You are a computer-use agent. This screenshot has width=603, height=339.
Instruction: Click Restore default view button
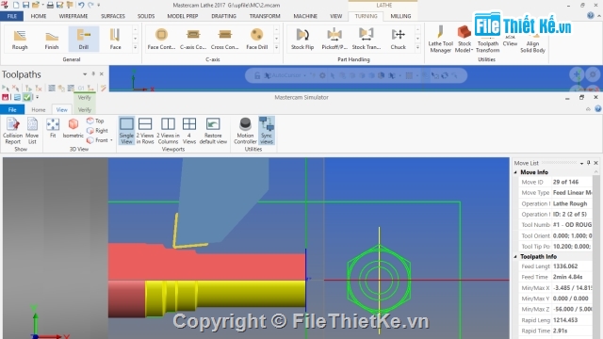point(213,131)
